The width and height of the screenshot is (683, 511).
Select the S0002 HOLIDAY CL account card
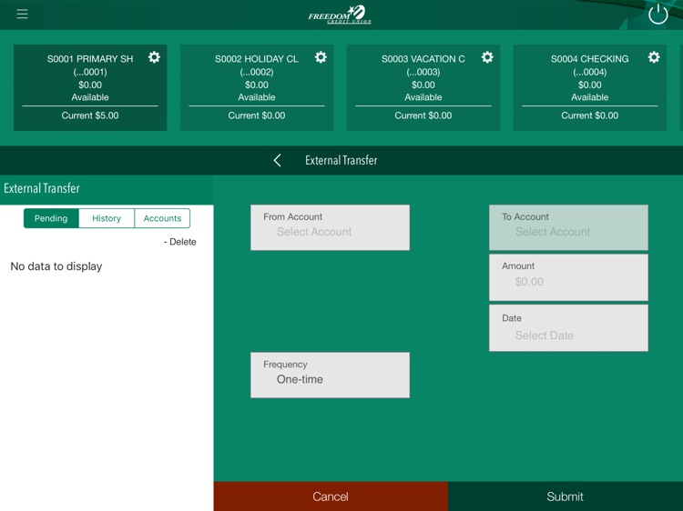(257, 87)
